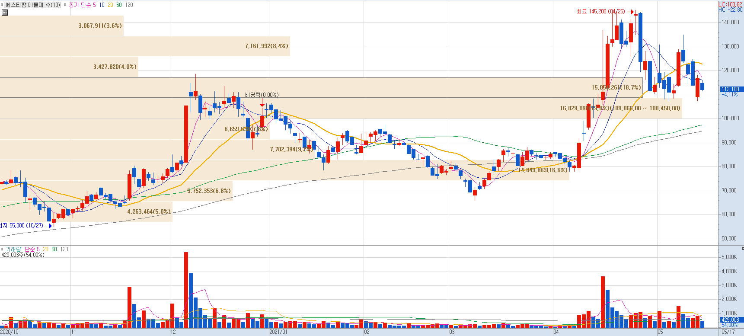Open the data table grid icon
The height and width of the screenshot is (336, 744).
click(x=5, y=13)
